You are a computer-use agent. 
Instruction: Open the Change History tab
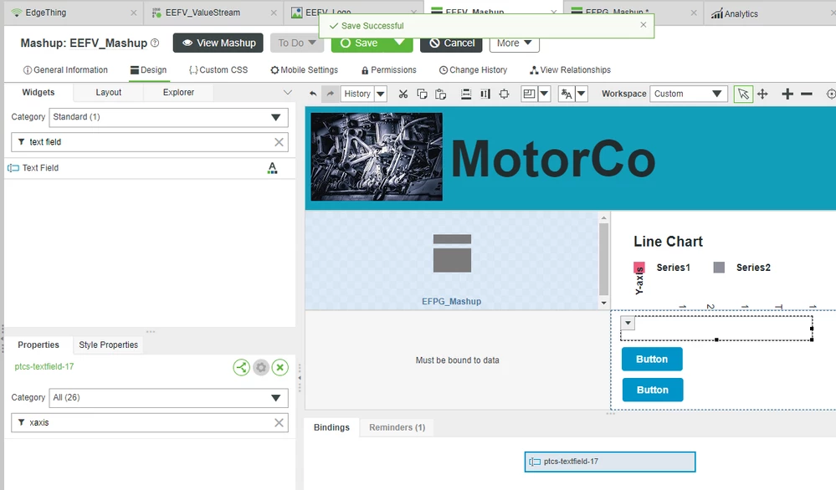click(x=473, y=69)
